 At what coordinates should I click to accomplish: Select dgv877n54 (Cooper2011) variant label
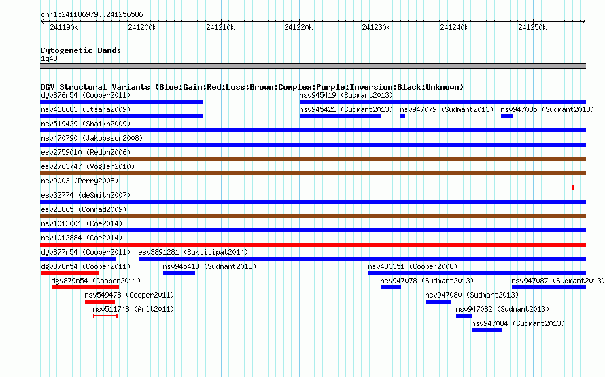(86, 252)
